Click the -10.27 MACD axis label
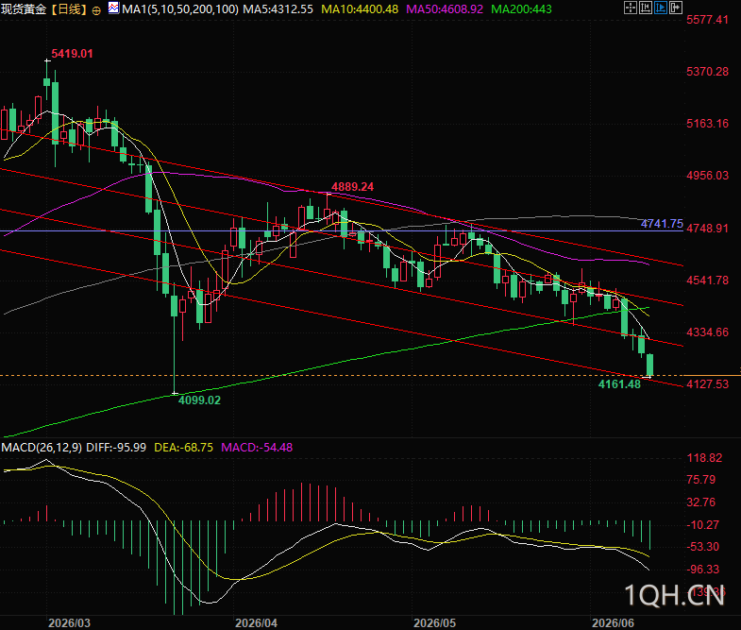The height and width of the screenshot is (630, 741). click(702, 525)
